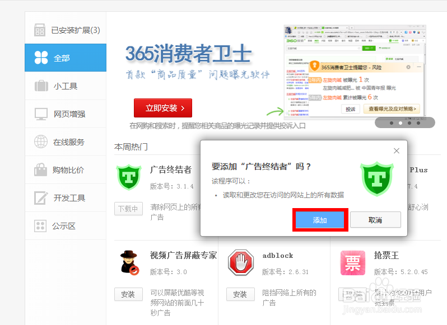Open the 公示区 category
The width and height of the screenshot is (447, 325).
pos(66,226)
